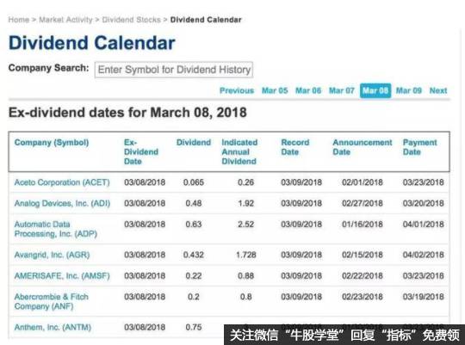
Task: Open the Home breadcrumb link
Action: pos(19,20)
